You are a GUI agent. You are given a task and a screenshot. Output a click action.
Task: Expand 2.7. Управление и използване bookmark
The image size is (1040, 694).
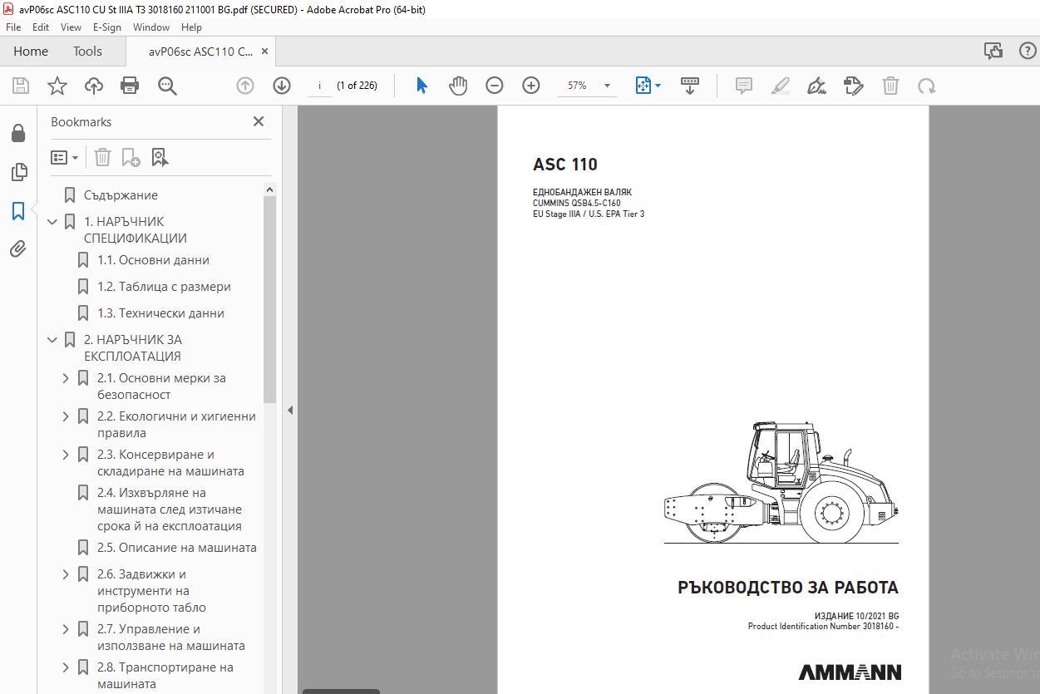67,629
